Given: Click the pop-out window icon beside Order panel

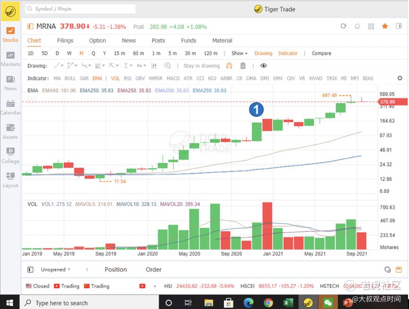Looking at the screenshot, I should [x=388, y=269].
